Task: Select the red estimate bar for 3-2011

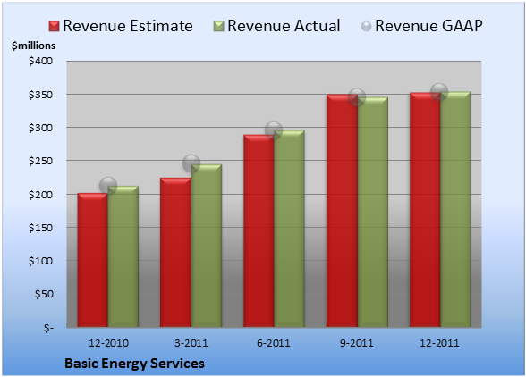Action: pos(175,252)
